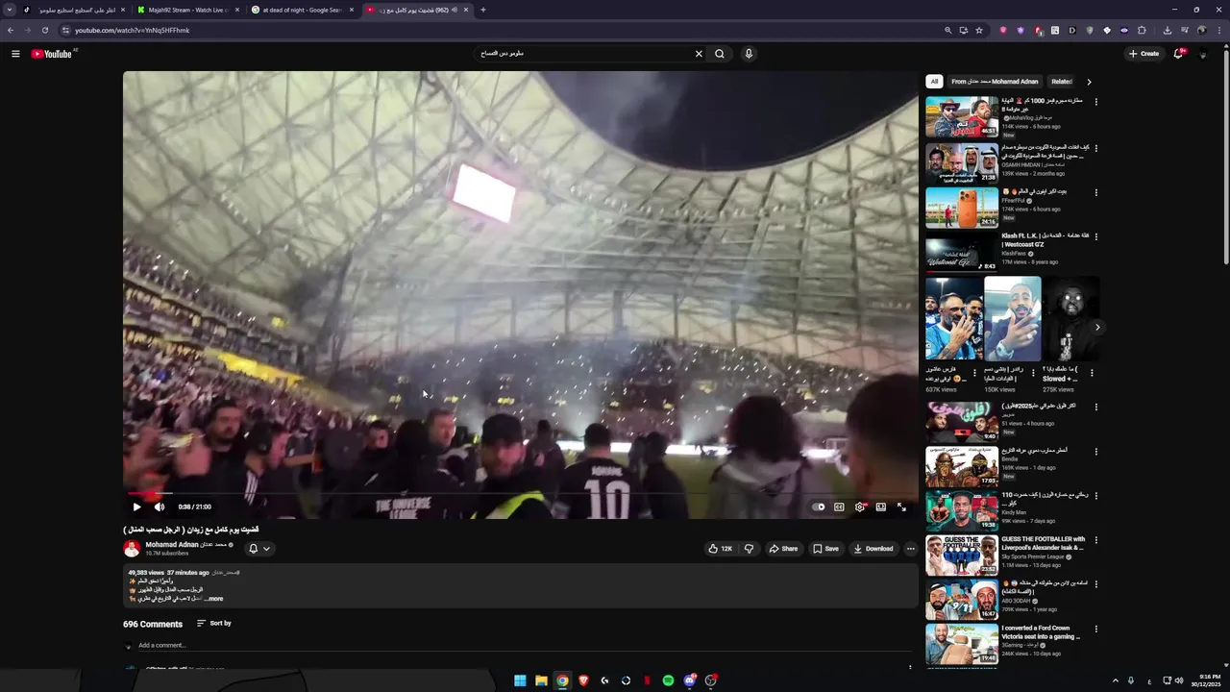The image size is (1230, 692).
Task: Open the 46:51 duration video thumbnail
Action: point(962,117)
